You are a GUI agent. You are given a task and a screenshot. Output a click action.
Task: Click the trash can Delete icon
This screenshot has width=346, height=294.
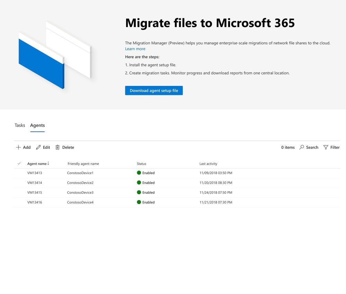[x=57, y=147]
